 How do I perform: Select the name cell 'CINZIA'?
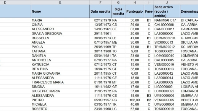[x=60, y=25]
